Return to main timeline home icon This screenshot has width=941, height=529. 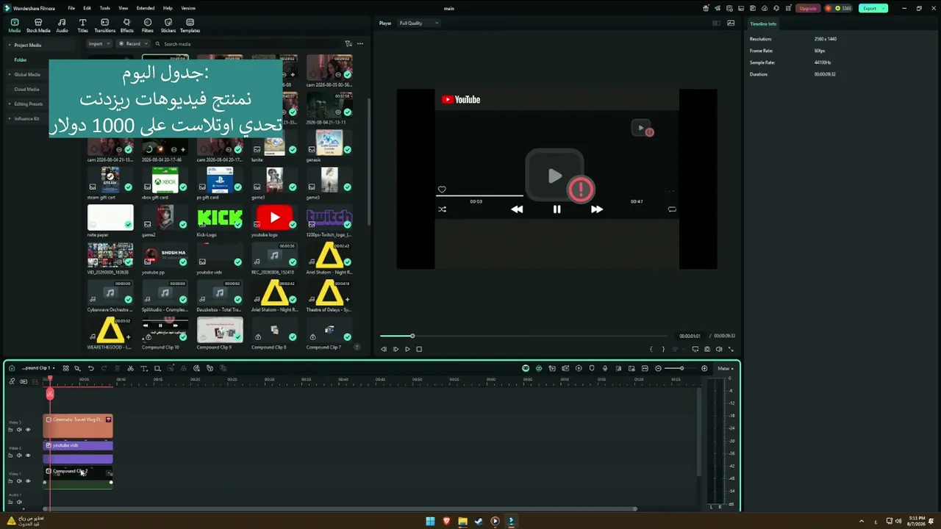(x=12, y=368)
